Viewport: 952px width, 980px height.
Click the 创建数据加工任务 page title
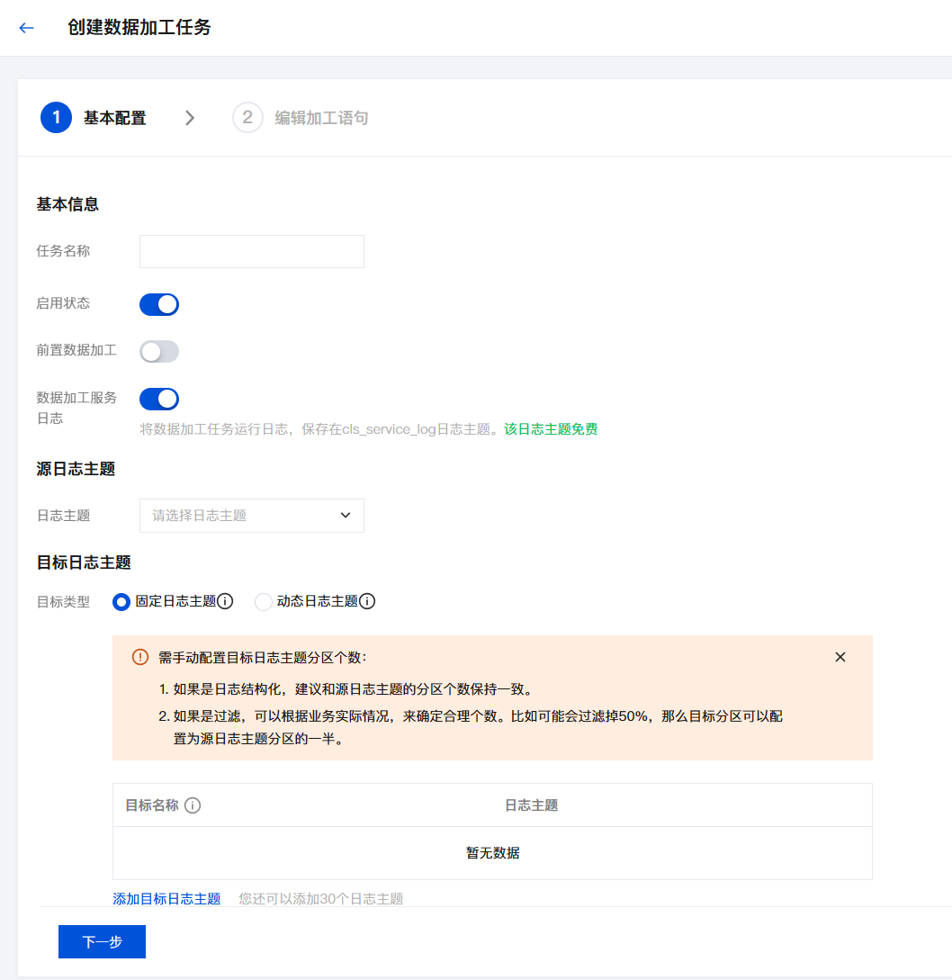pos(139,28)
